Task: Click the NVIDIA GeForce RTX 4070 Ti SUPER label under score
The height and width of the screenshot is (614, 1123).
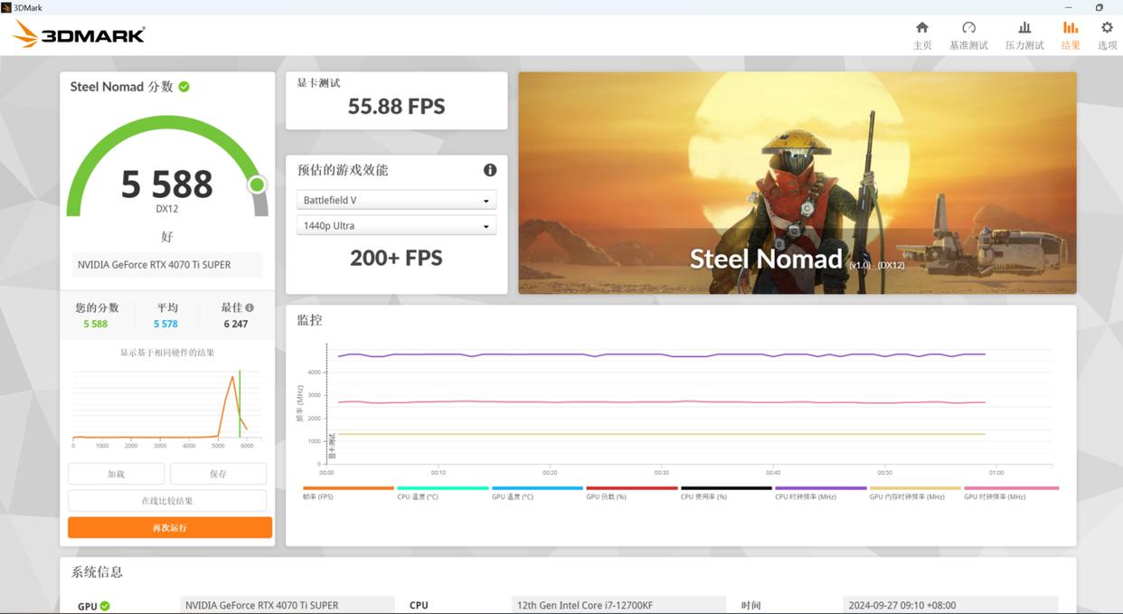Action: (167, 265)
